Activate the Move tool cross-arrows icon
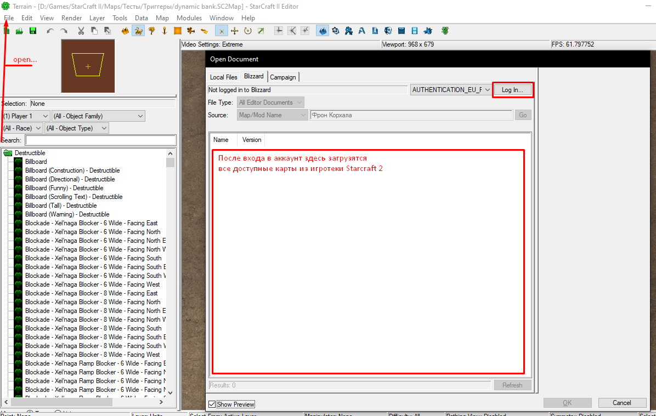The image size is (656, 416). (235, 31)
